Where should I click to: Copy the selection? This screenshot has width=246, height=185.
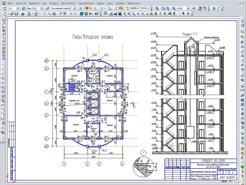click(x=49, y=14)
